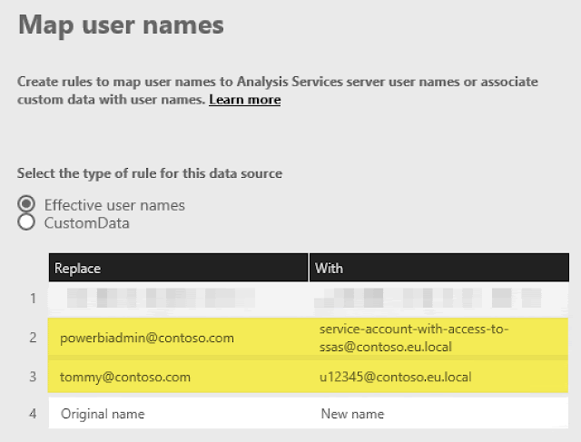Click the Effective user names label text
Screen dimensions: 581x442
click(114, 205)
